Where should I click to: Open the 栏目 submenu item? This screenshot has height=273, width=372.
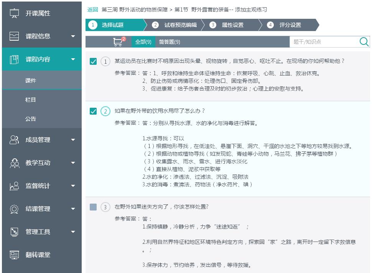(31, 100)
